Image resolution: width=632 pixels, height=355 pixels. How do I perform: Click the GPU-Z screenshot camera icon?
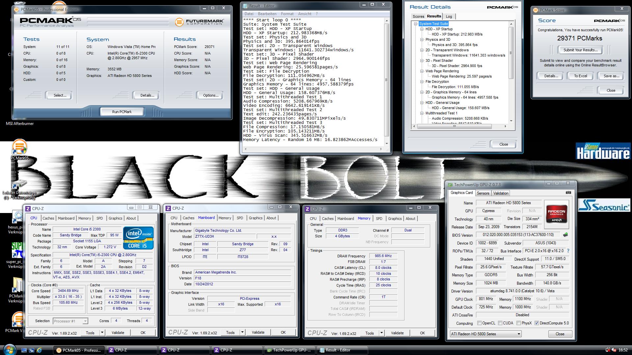tap(568, 193)
